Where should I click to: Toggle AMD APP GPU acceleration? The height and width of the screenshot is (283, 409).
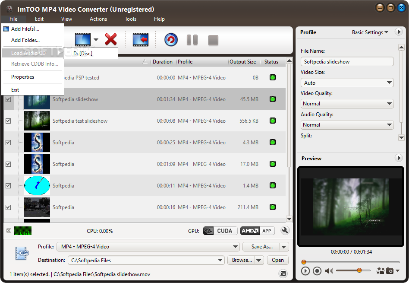pyautogui.click(x=257, y=231)
